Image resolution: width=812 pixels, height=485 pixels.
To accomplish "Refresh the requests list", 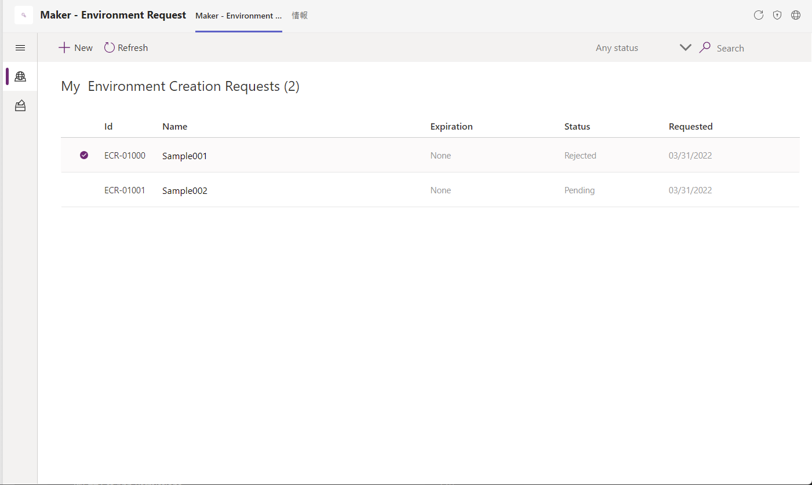I will 126,47.
